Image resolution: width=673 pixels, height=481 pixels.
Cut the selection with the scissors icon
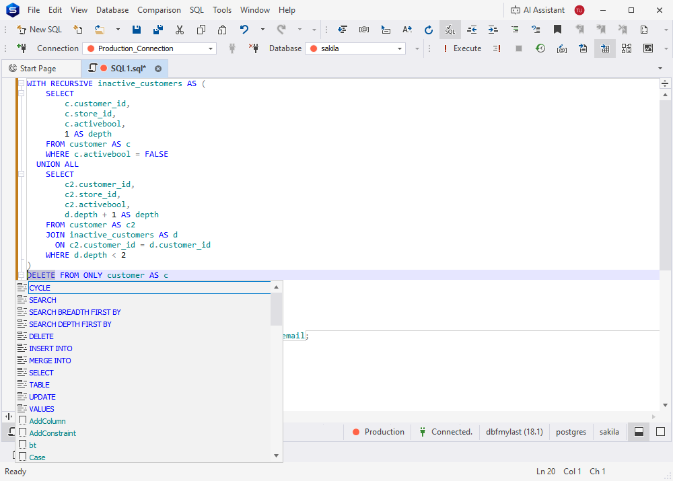pos(180,30)
